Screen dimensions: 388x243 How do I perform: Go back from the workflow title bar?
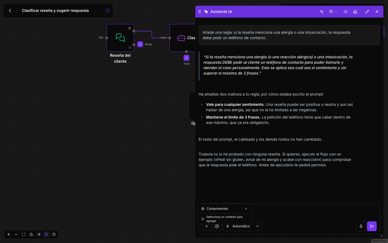10,11
